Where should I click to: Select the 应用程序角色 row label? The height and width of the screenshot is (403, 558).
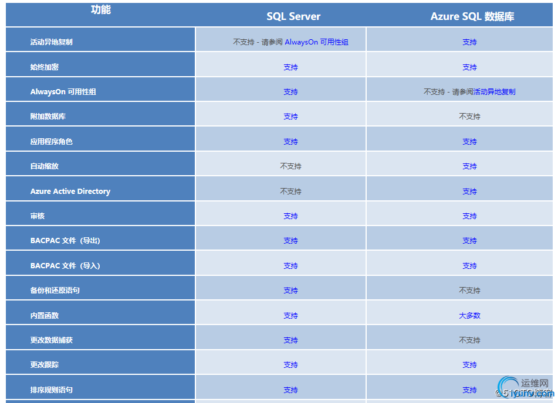pyautogui.click(x=51, y=141)
